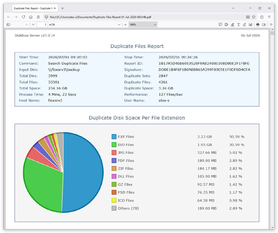Screen dimensions: 278x233
Task: Click 'Duplicate Disk Space Per File Extension' heading
Action: [x=137, y=118]
